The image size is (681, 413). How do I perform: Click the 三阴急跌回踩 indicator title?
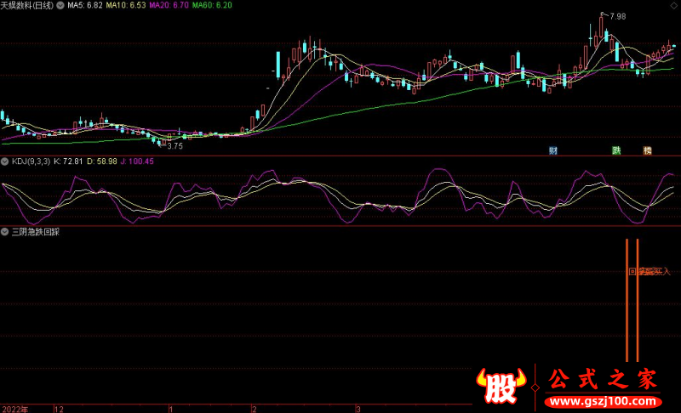(35, 231)
